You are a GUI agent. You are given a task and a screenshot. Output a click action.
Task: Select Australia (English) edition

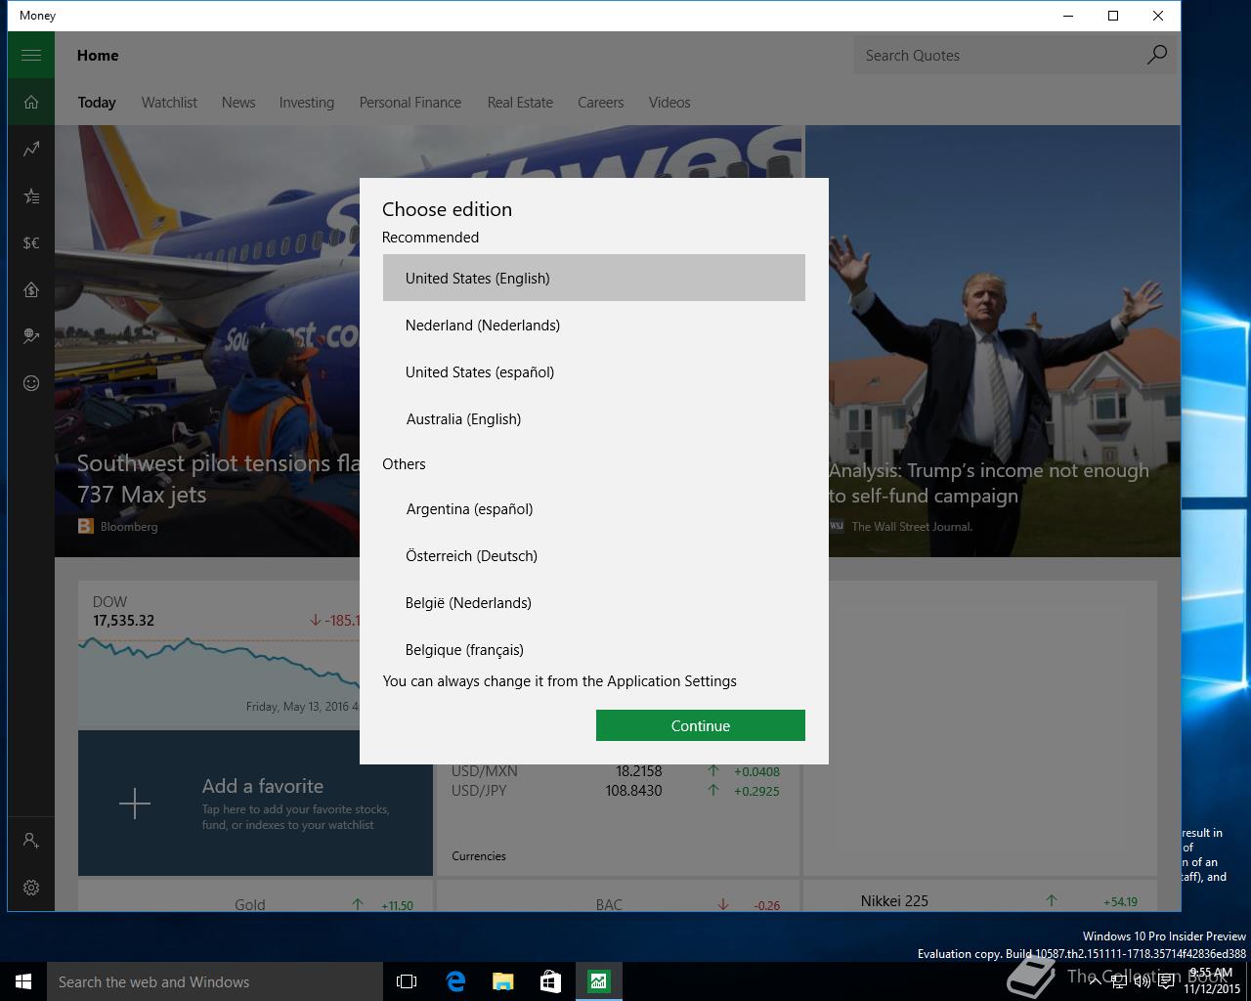pos(594,418)
